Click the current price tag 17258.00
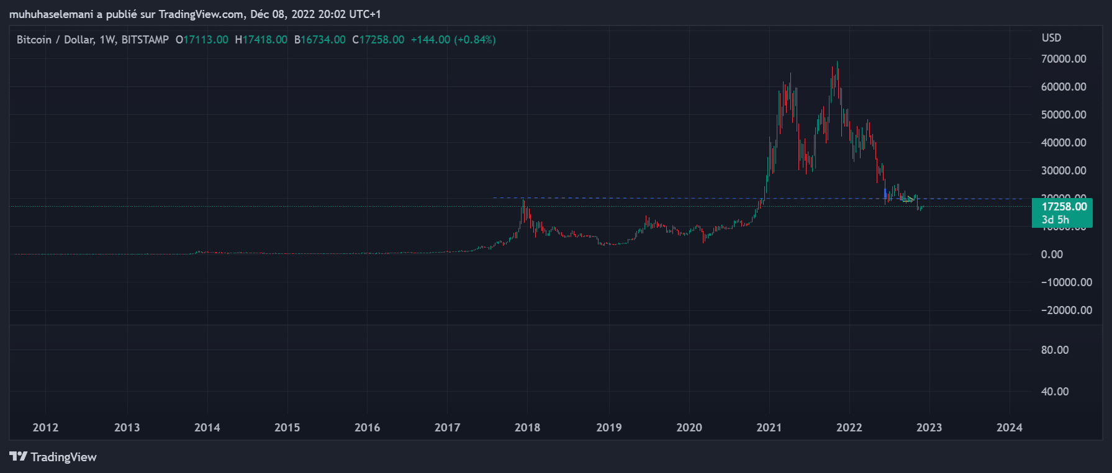Screen dimensions: 1112x473 pyautogui.click(x=1064, y=207)
